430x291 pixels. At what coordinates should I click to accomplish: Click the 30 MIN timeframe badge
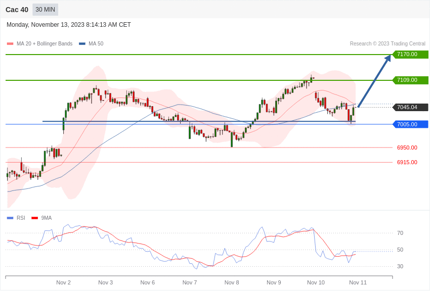click(45, 10)
